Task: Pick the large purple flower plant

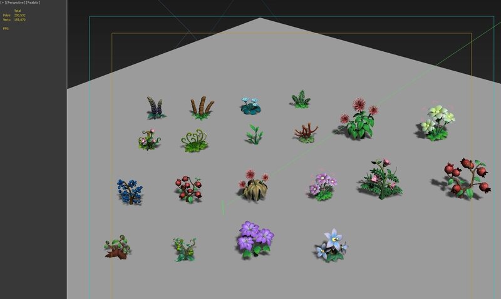Action: [254, 238]
